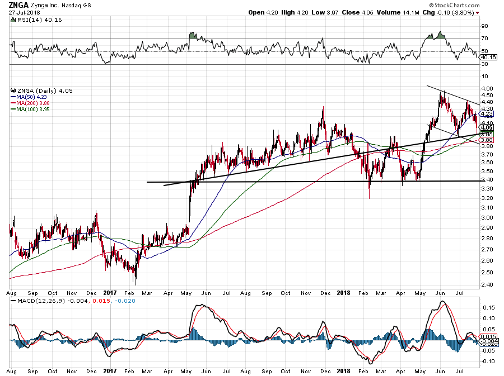Click the candlestick icon beside ZNGA (Daily)
The image size is (504, 376).
13,91
